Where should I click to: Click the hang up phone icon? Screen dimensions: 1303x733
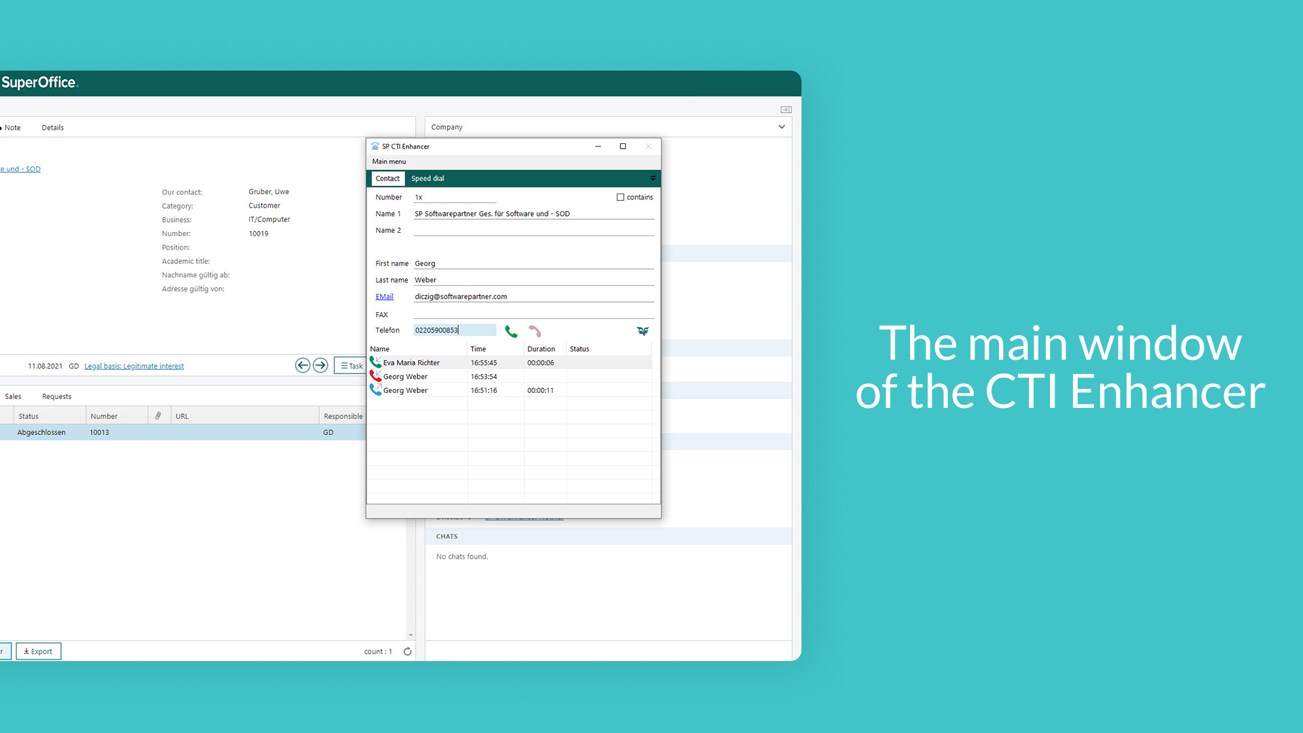pos(535,331)
